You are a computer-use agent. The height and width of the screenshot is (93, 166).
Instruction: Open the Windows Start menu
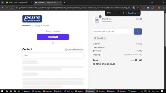[x=2, y=91]
